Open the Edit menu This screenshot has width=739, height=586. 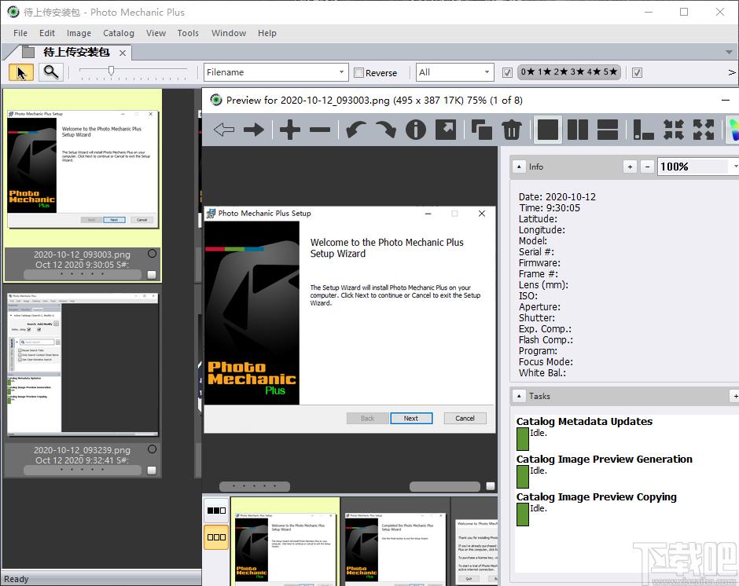click(47, 33)
